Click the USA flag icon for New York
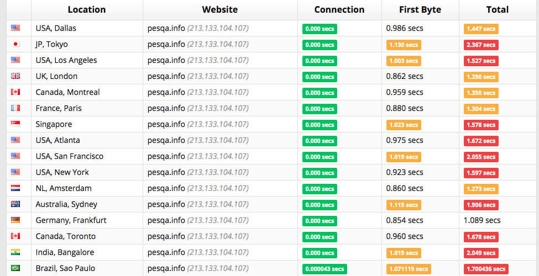Screen dimensions: 539x276 [15, 172]
